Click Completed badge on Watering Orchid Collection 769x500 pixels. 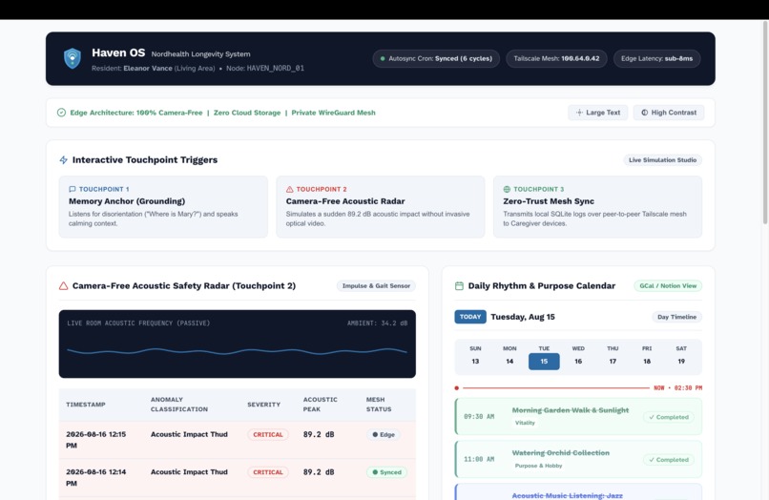tap(669, 460)
